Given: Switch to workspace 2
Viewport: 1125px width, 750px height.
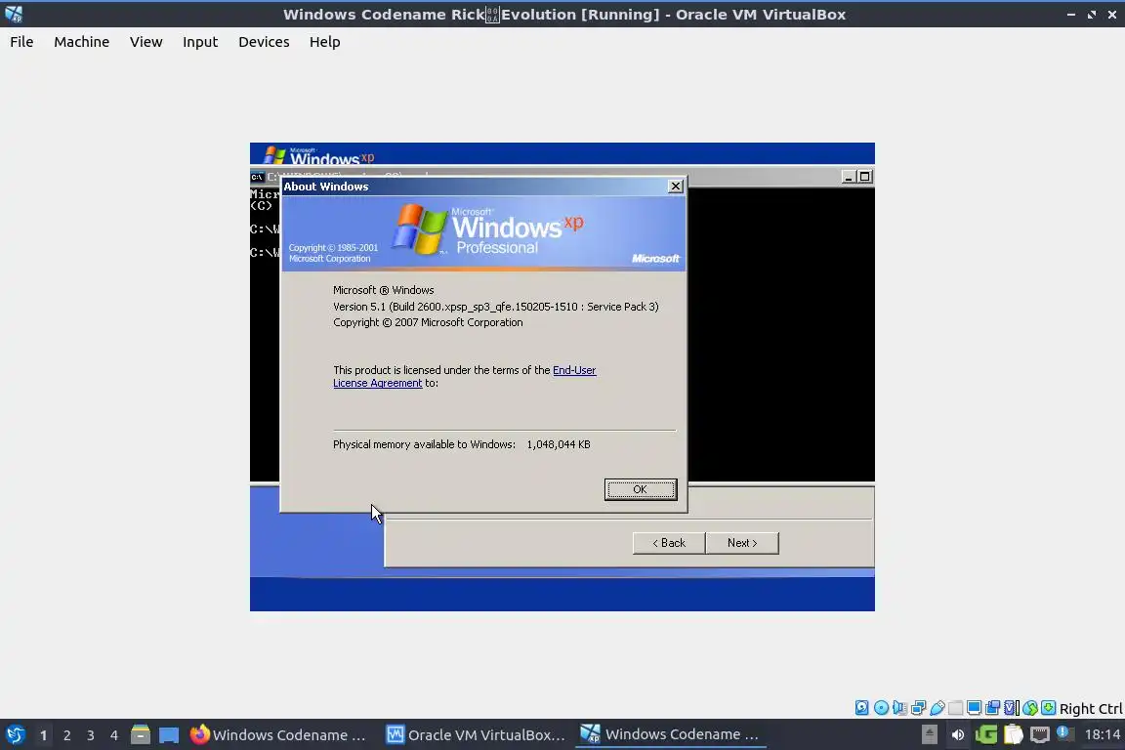Looking at the screenshot, I should coord(66,735).
